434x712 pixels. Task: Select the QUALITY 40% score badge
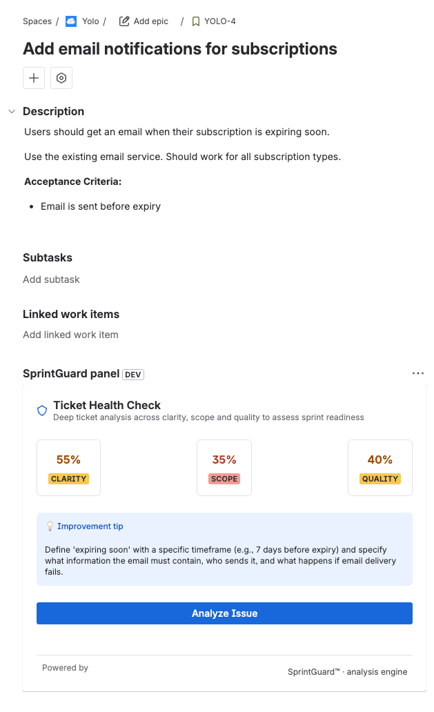[x=380, y=468]
